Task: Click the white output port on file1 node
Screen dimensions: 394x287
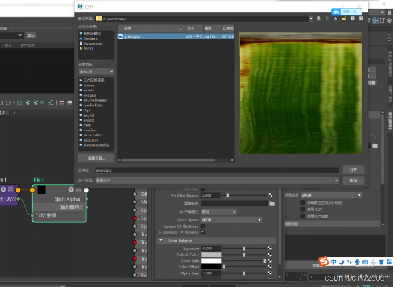Action: [x=86, y=190]
